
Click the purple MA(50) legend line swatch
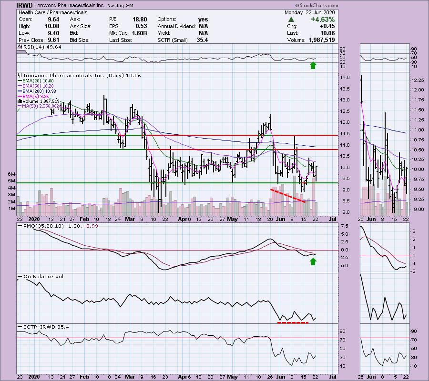point(20,106)
